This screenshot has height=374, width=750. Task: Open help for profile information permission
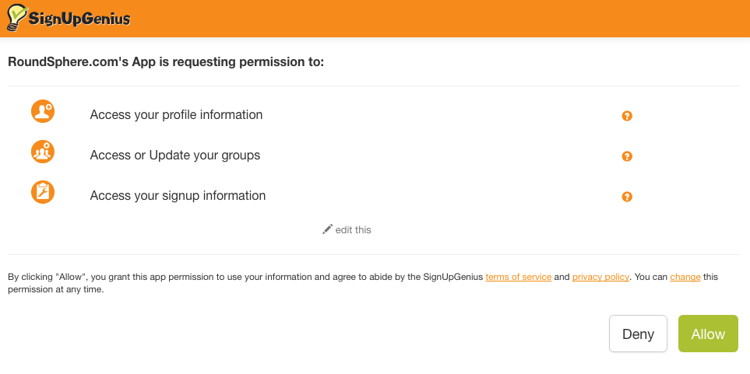627,116
